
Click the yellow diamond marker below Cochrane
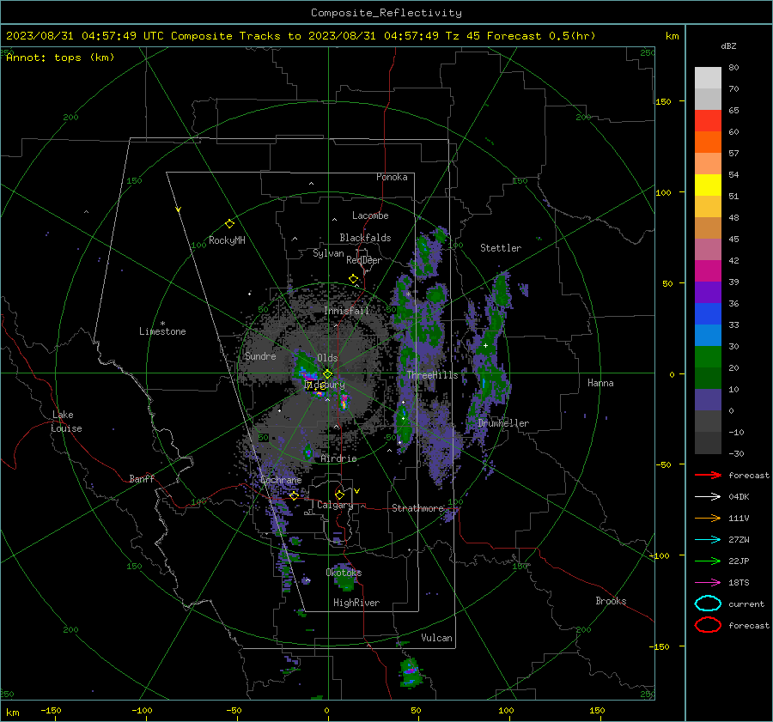tap(294, 495)
